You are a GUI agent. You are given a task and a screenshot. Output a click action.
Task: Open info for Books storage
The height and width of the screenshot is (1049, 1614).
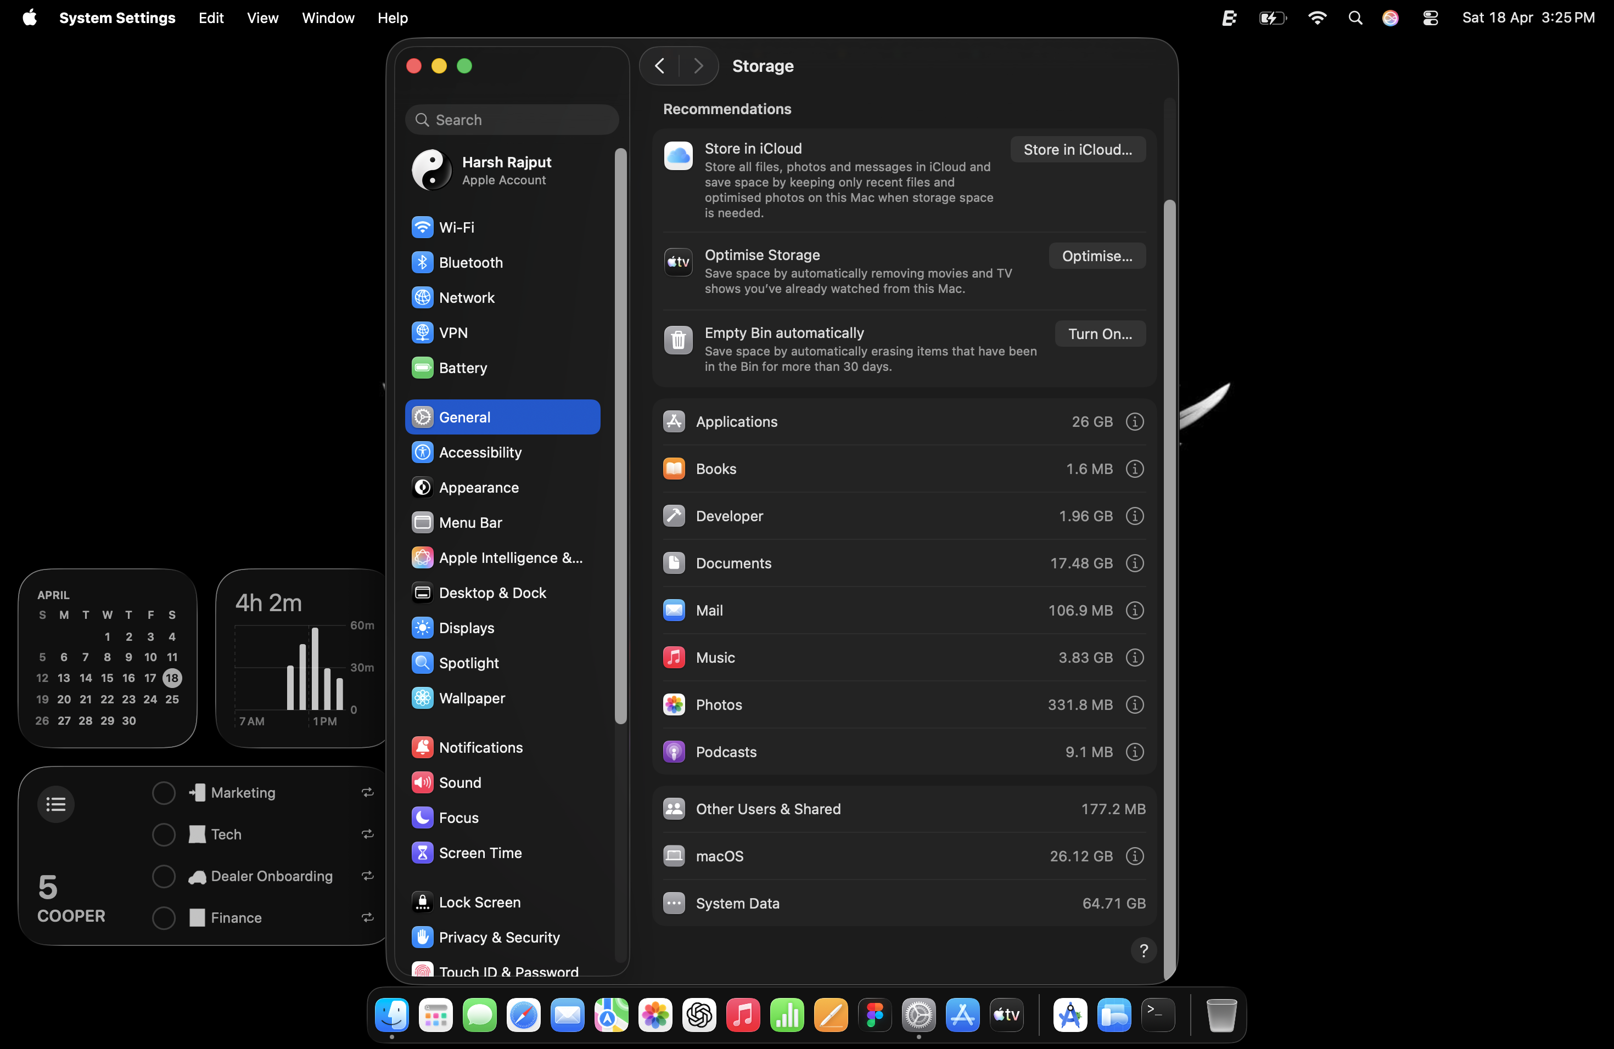coord(1135,469)
